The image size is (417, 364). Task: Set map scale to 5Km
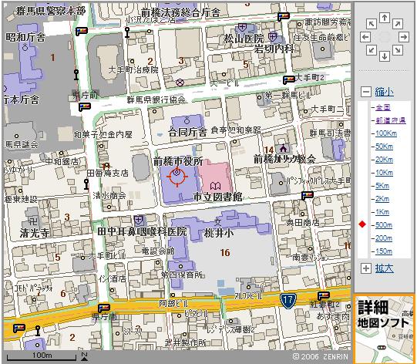click(x=382, y=185)
